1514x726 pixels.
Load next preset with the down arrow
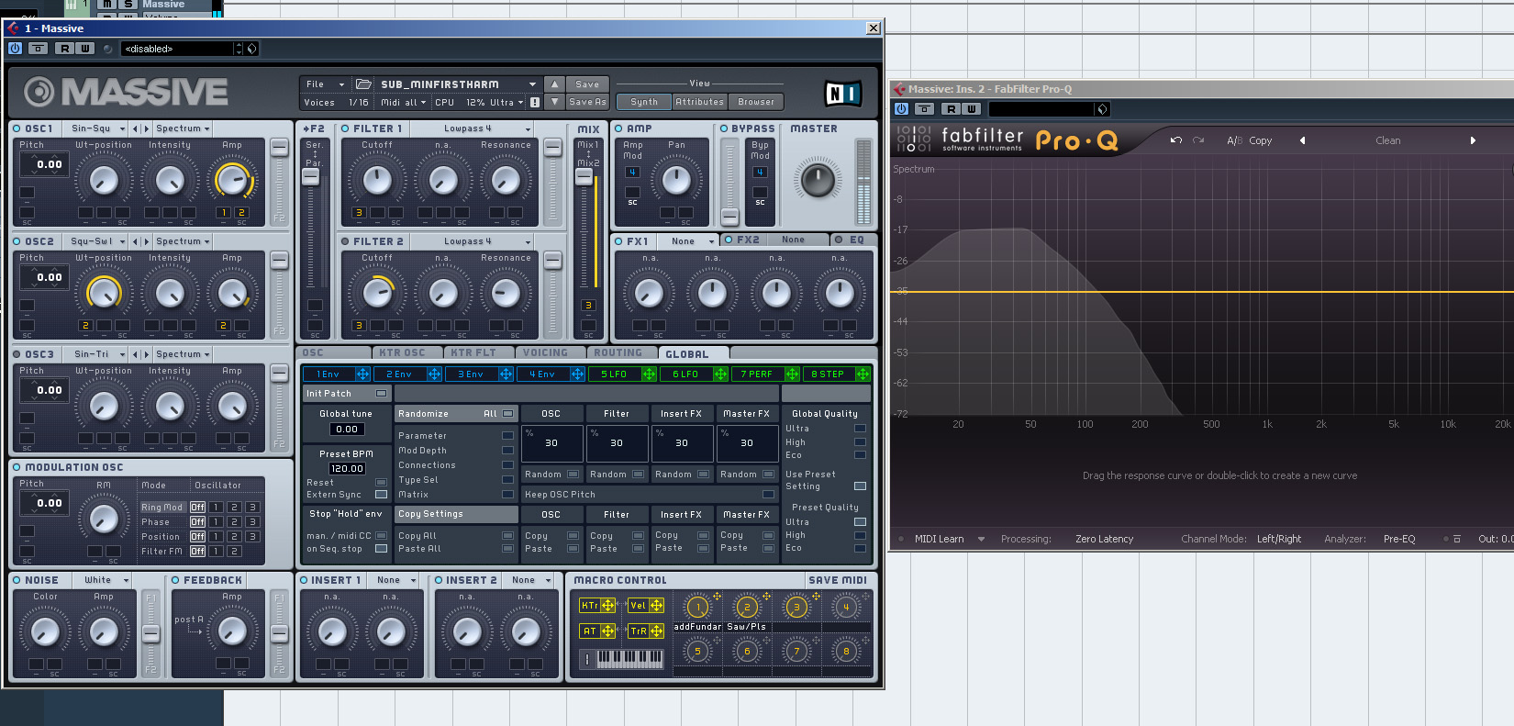(554, 102)
